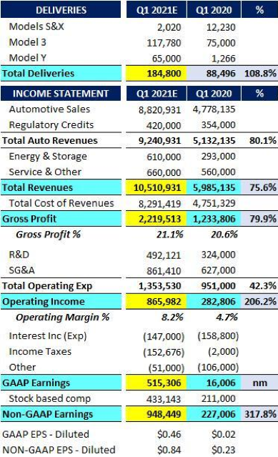Select the Total Revenues 10,510,931 cell
Viewport: 278px width, 457px height.
pos(156,187)
